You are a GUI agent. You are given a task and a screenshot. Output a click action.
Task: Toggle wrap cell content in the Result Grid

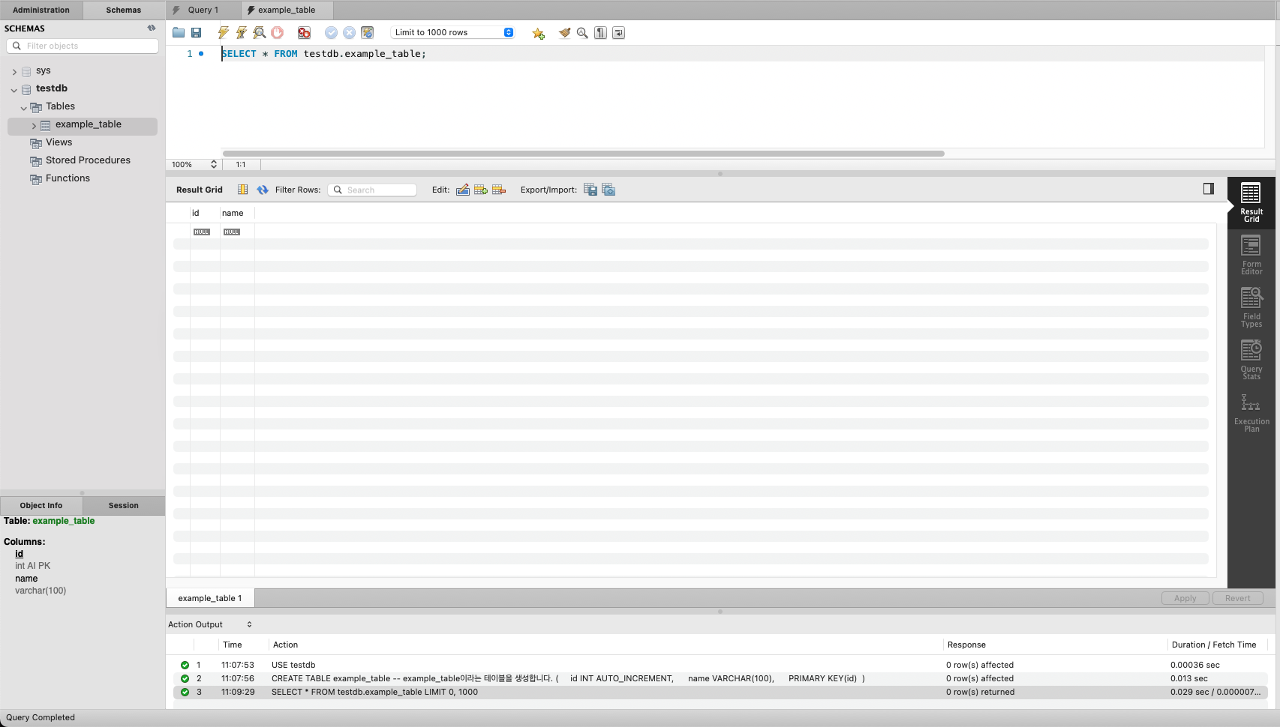(x=242, y=190)
